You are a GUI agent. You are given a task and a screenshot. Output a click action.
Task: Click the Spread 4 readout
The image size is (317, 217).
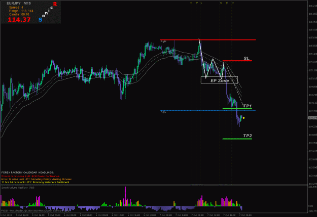[16, 8]
